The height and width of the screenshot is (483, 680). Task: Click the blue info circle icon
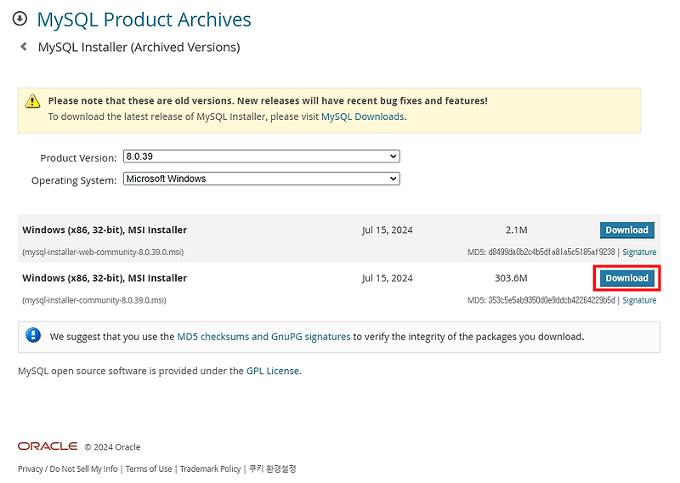(33, 336)
